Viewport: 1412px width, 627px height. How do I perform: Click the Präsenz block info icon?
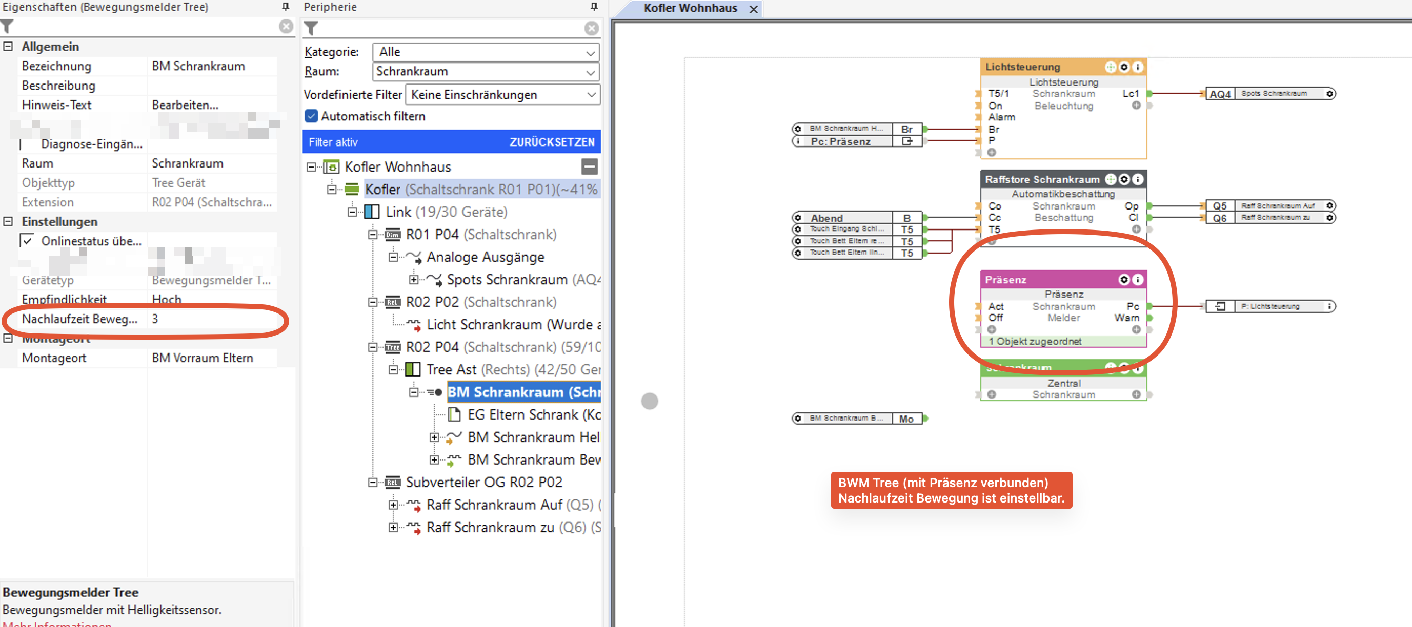(x=1138, y=280)
